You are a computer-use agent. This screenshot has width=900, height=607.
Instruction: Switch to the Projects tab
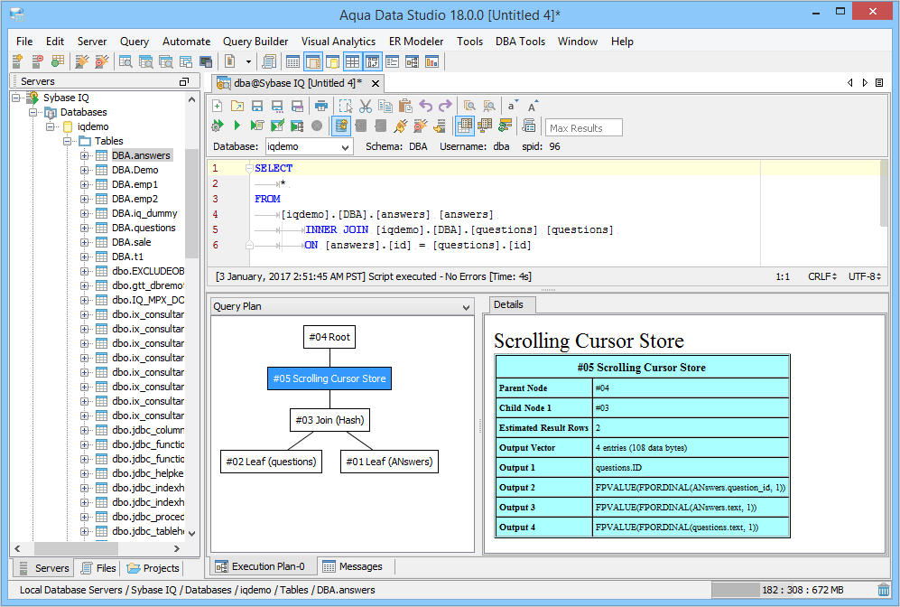pos(153,568)
